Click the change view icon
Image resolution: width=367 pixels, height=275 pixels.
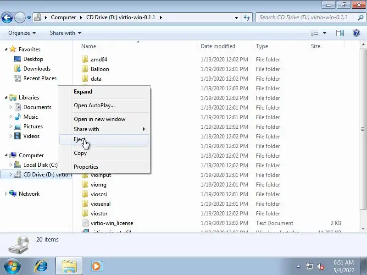click(x=314, y=33)
